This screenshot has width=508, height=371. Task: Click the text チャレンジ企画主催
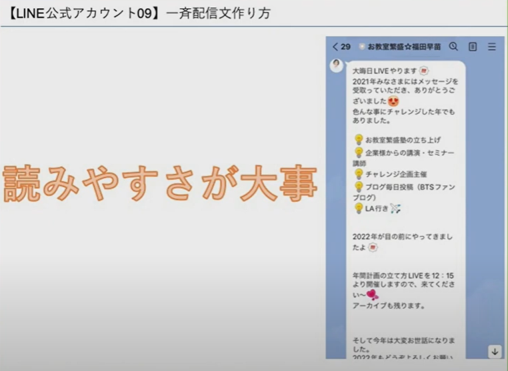click(x=396, y=174)
